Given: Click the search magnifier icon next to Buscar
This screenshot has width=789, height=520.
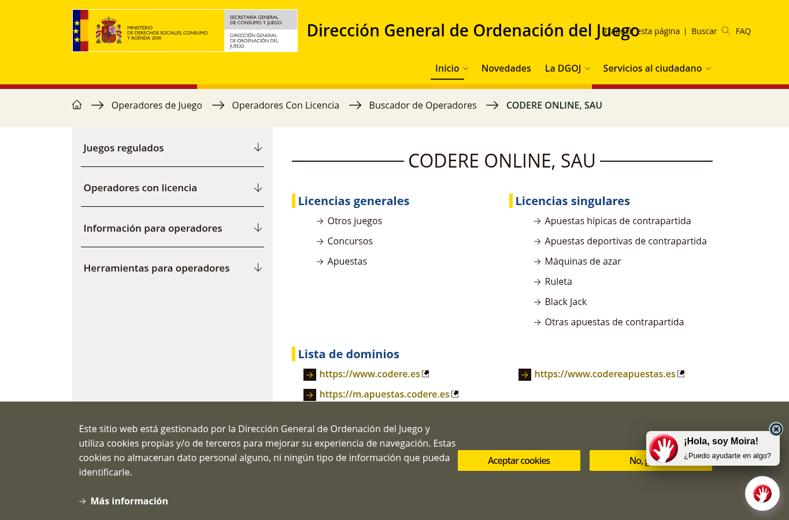Looking at the screenshot, I should click(725, 31).
